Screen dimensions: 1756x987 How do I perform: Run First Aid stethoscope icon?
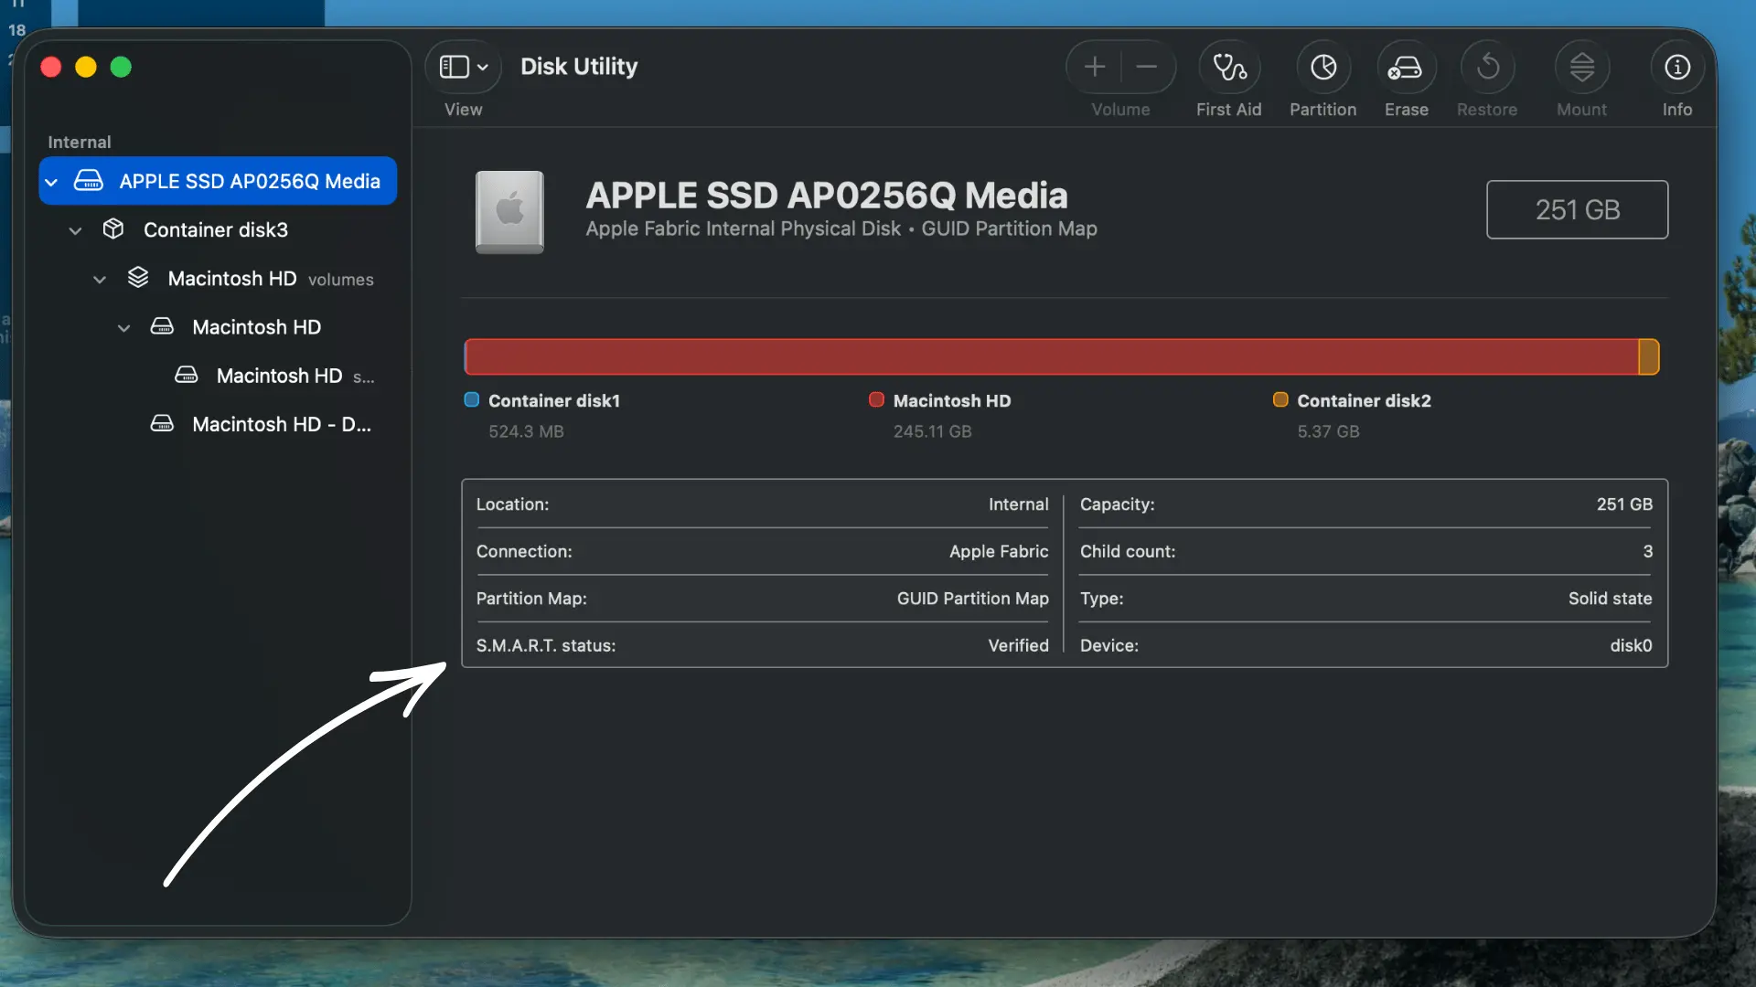click(1229, 67)
